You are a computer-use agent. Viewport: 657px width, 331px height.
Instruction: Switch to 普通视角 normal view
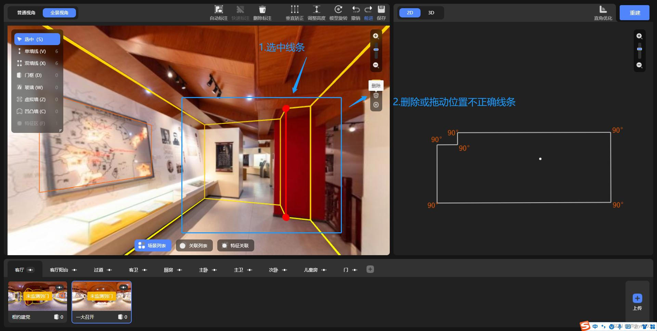(x=26, y=13)
